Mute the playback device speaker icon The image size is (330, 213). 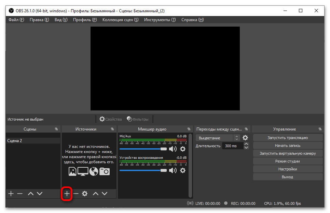tap(173, 170)
